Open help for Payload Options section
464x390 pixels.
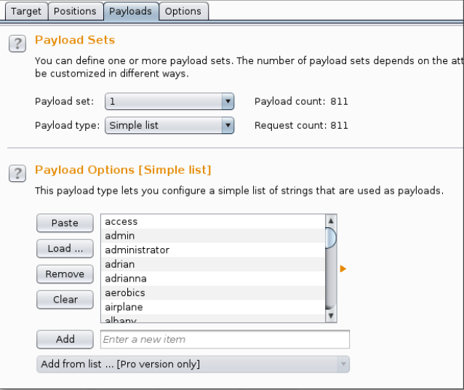17,173
